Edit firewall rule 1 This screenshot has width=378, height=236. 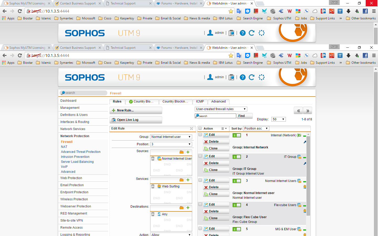pos(216,135)
